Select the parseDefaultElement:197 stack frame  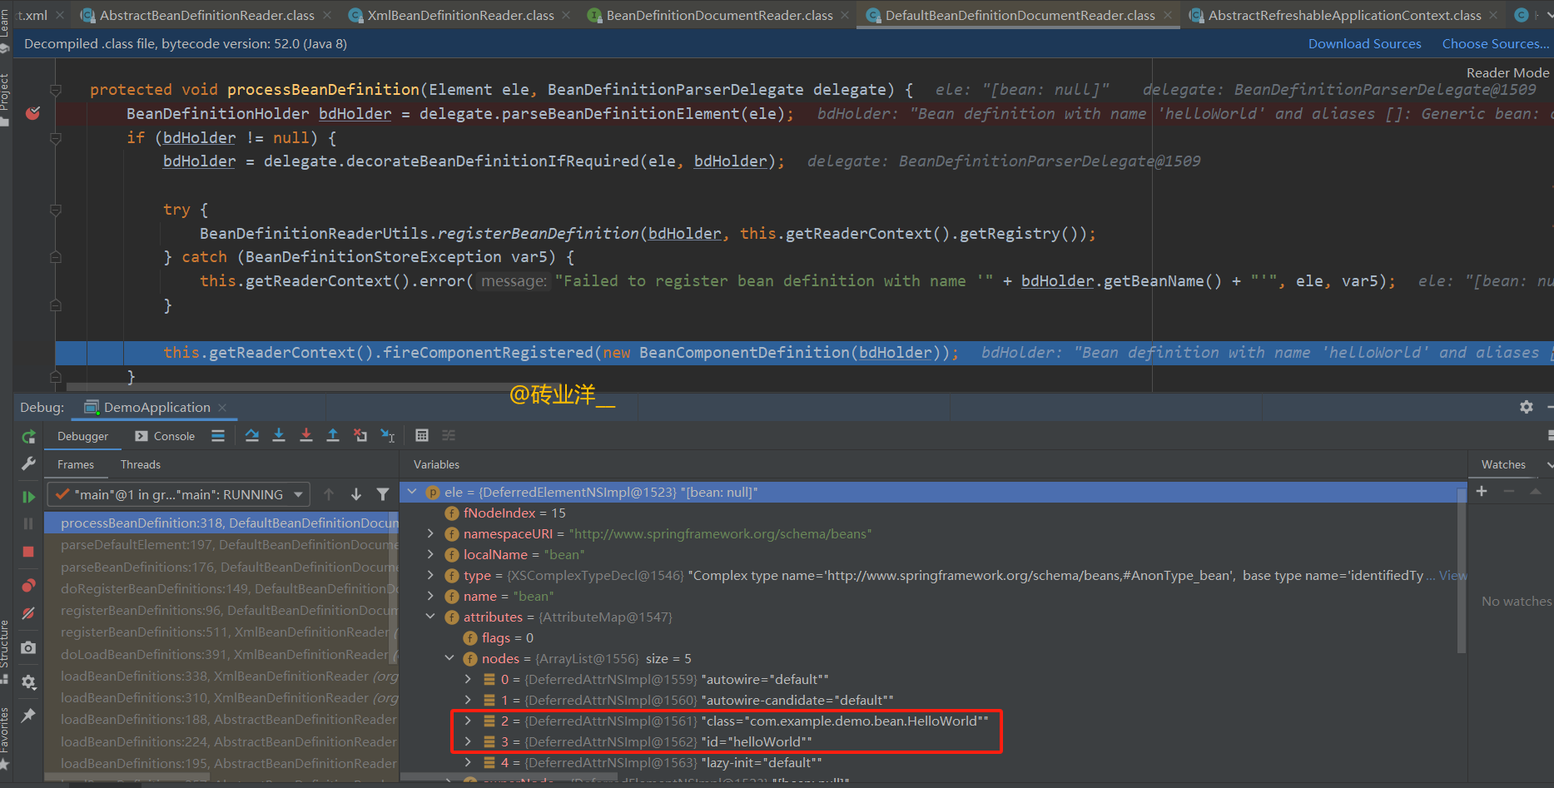[x=221, y=544]
